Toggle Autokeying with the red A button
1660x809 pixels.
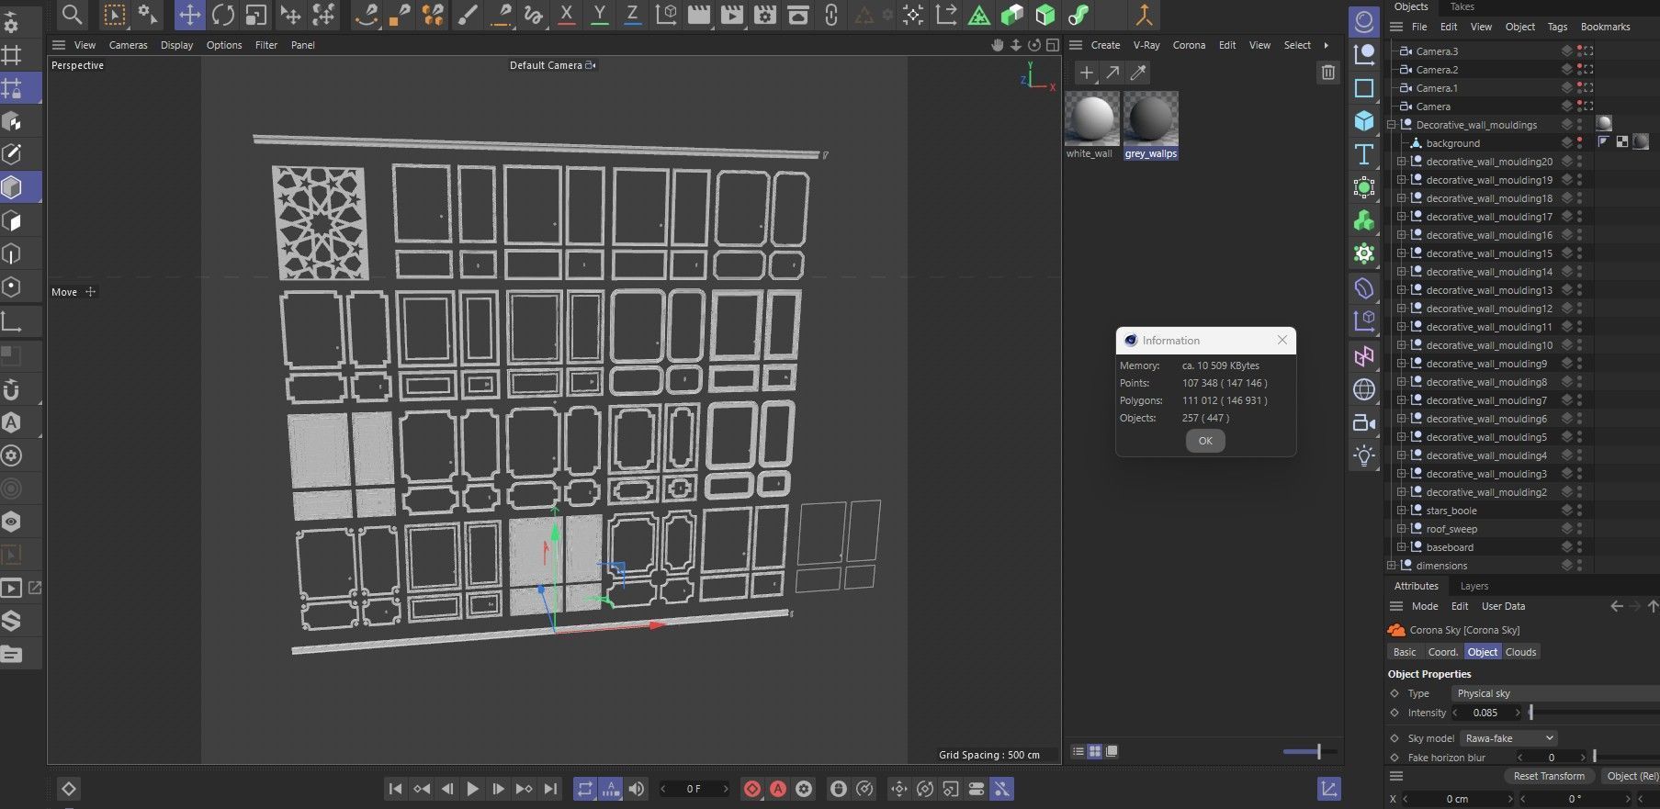[778, 789]
